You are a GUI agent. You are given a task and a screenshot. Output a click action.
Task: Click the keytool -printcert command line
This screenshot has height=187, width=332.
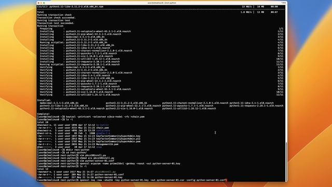[91, 117]
